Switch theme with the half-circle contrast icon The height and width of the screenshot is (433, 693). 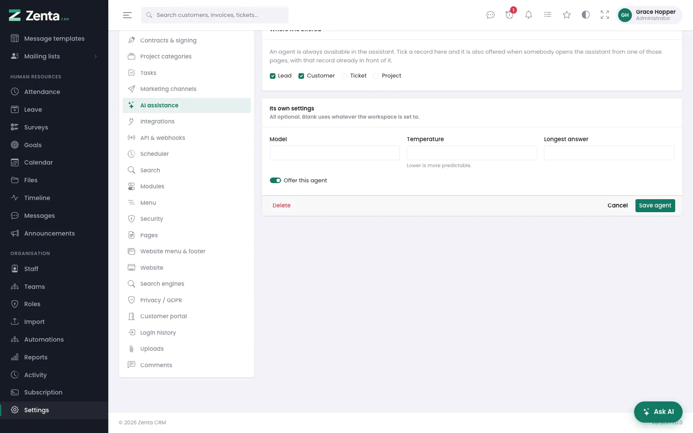(x=586, y=15)
